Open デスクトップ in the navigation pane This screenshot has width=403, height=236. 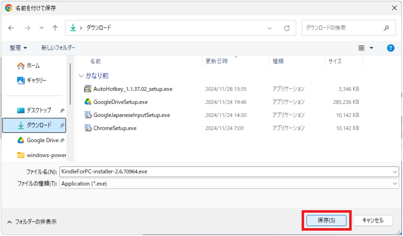point(34,110)
